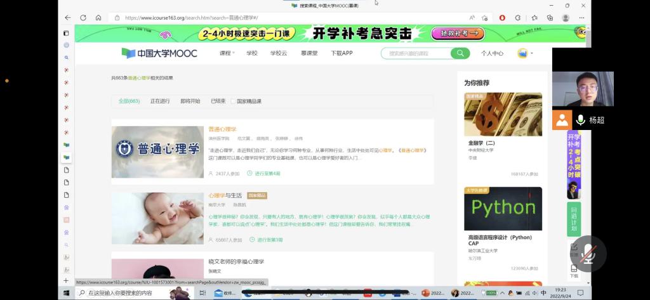Open 下载APP navigation item
650x300 pixels.
(342, 53)
